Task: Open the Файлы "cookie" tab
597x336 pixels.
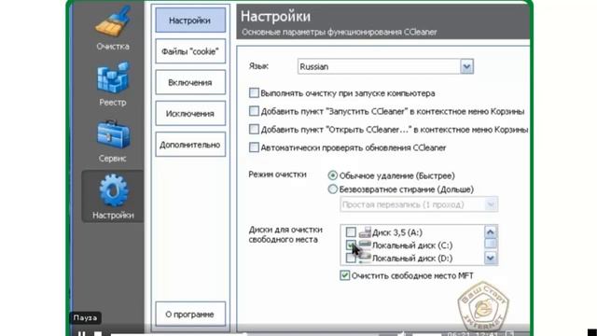Action: click(x=190, y=51)
